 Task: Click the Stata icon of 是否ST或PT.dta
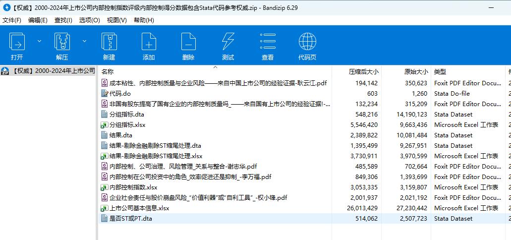click(105, 219)
